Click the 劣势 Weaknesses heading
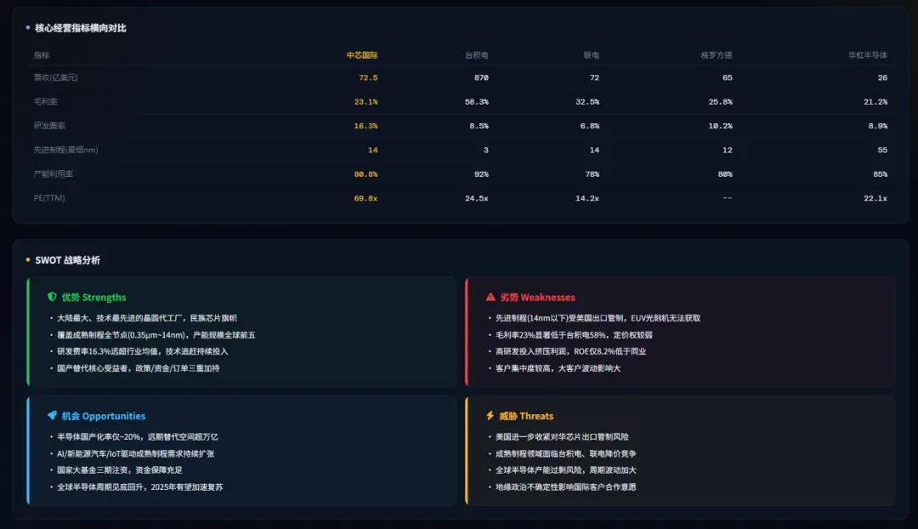 coord(537,297)
